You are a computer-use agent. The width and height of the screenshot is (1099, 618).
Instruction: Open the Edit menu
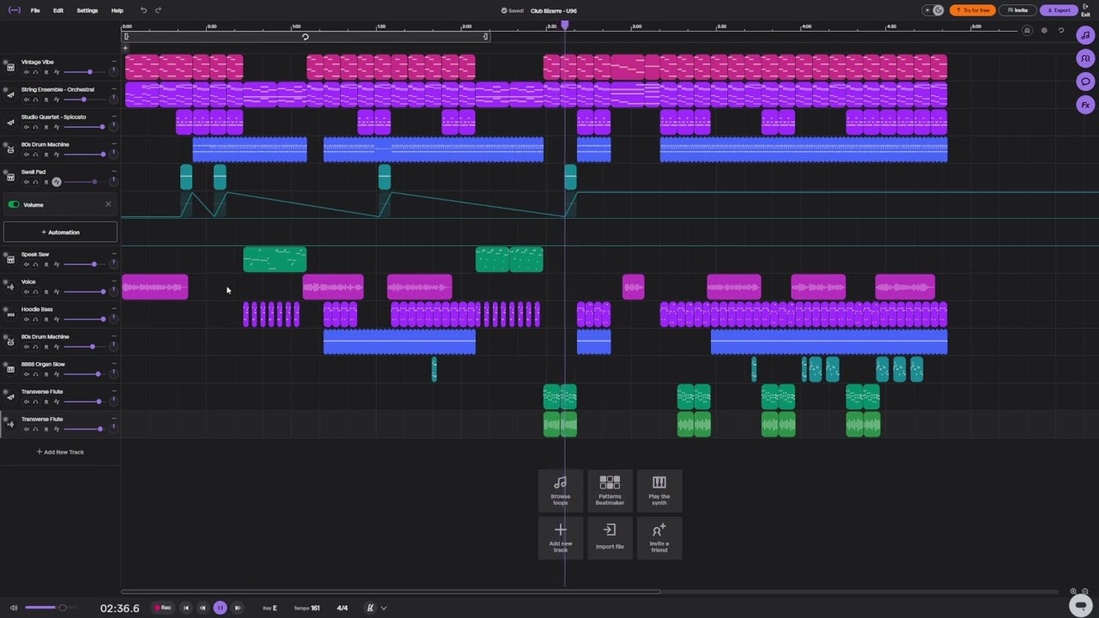58,10
